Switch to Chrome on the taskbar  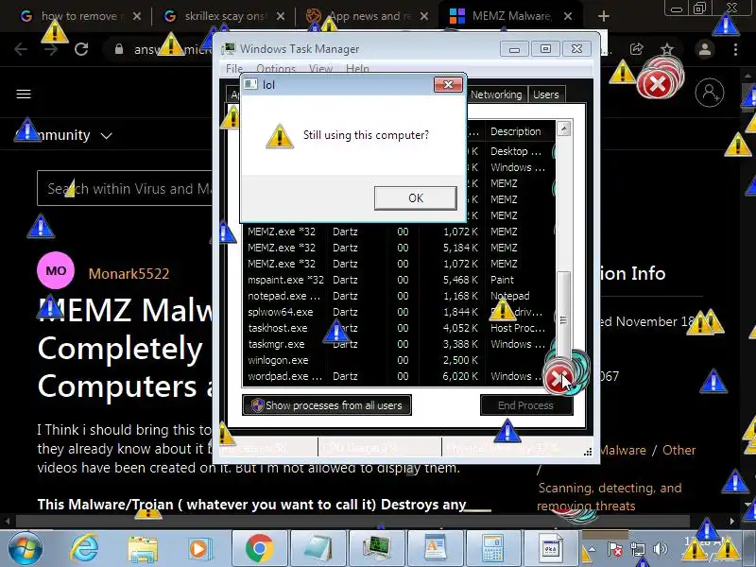[259, 549]
